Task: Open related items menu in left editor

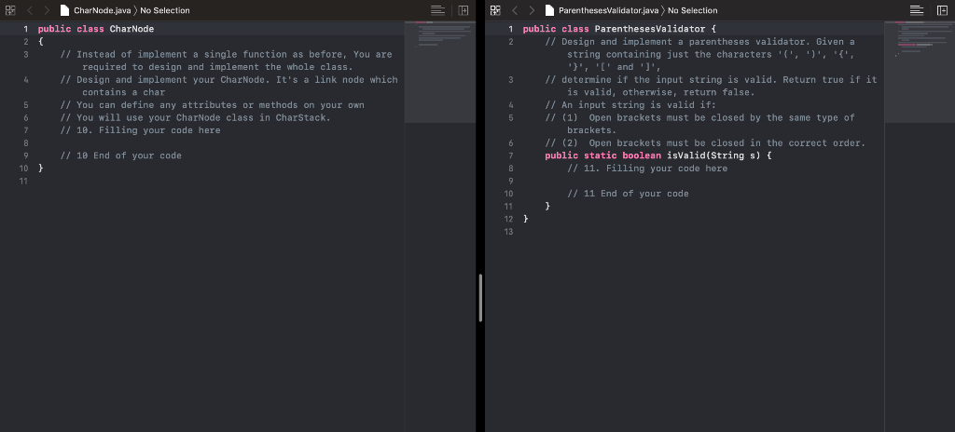Action: point(9,10)
